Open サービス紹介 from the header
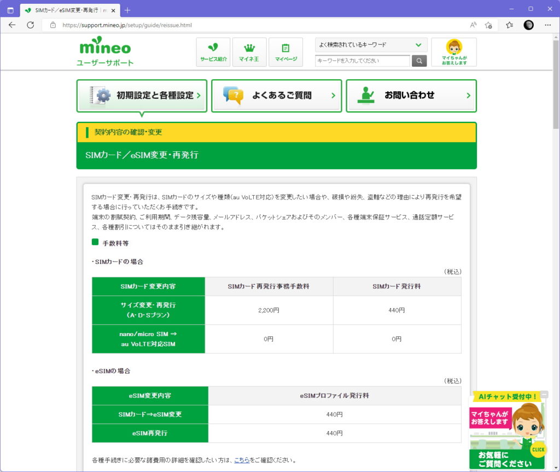 click(213, 52)
